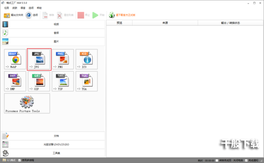
Task: Open the PNG conversion tool
Action: [63, 59]
